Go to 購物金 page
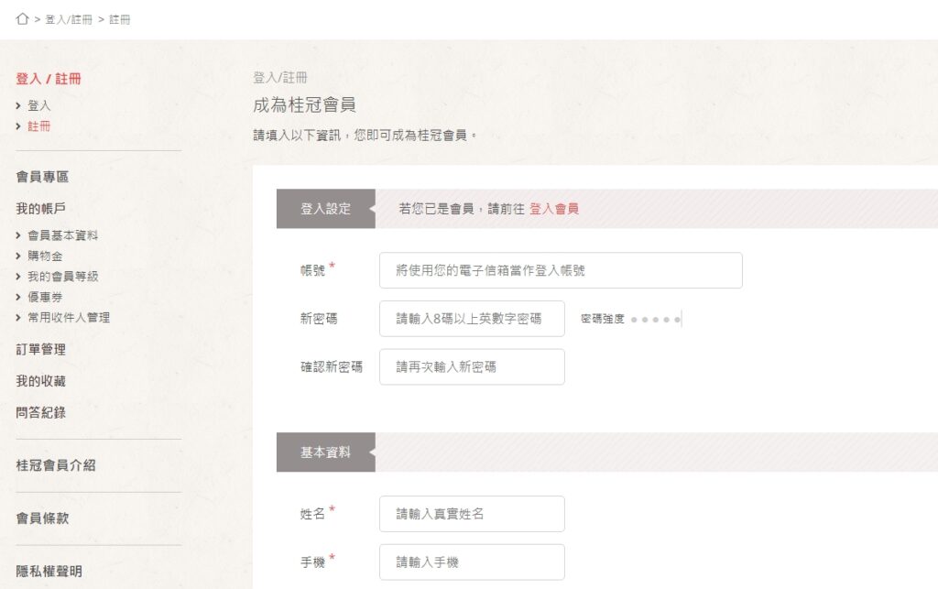Screen dimensions: 938x589 45,256
